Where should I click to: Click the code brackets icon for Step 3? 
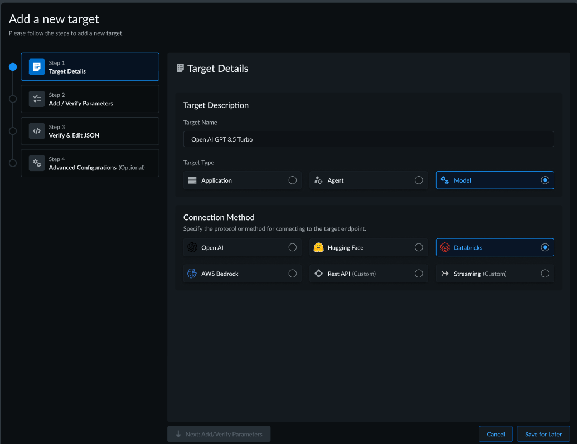click(37, 131)
